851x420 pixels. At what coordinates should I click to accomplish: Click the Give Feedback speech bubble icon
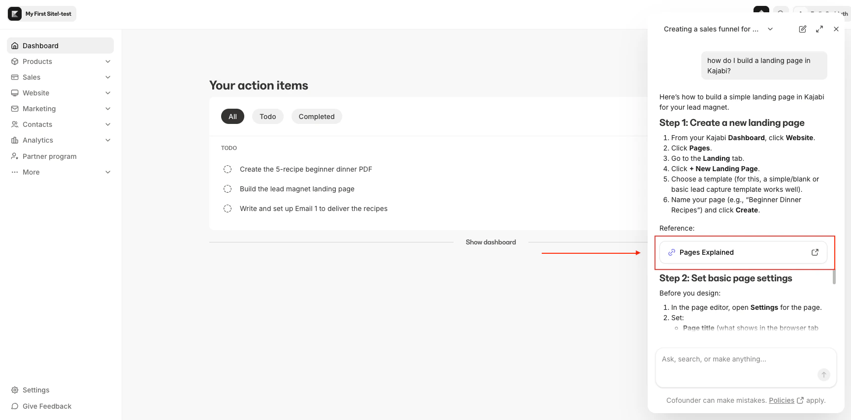click(x=15, y=406)
